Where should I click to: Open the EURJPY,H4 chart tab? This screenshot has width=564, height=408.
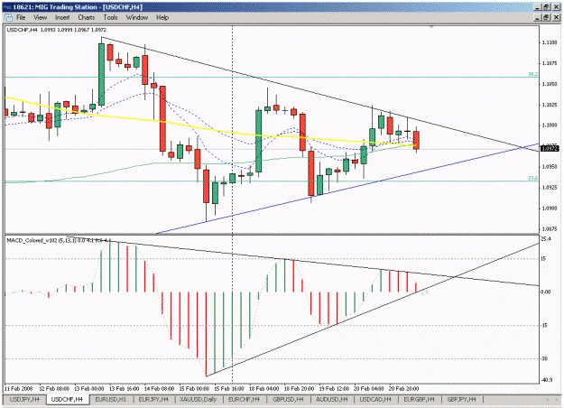pos(153,399)
